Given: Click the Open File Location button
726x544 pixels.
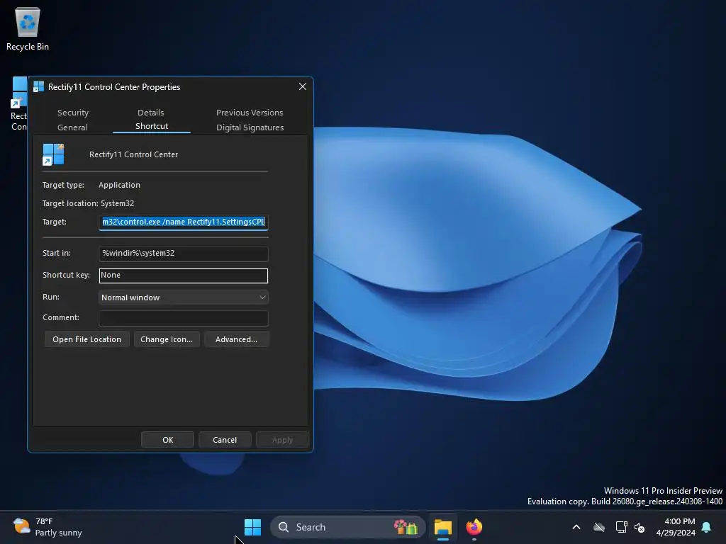Looking at the screenshot, I should [87, 339].
